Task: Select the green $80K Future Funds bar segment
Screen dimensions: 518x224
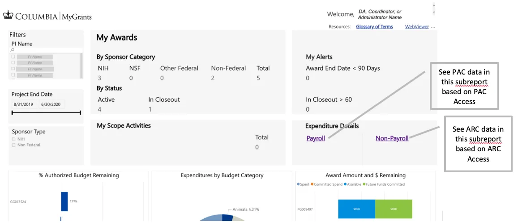Action: click(394, 209)
